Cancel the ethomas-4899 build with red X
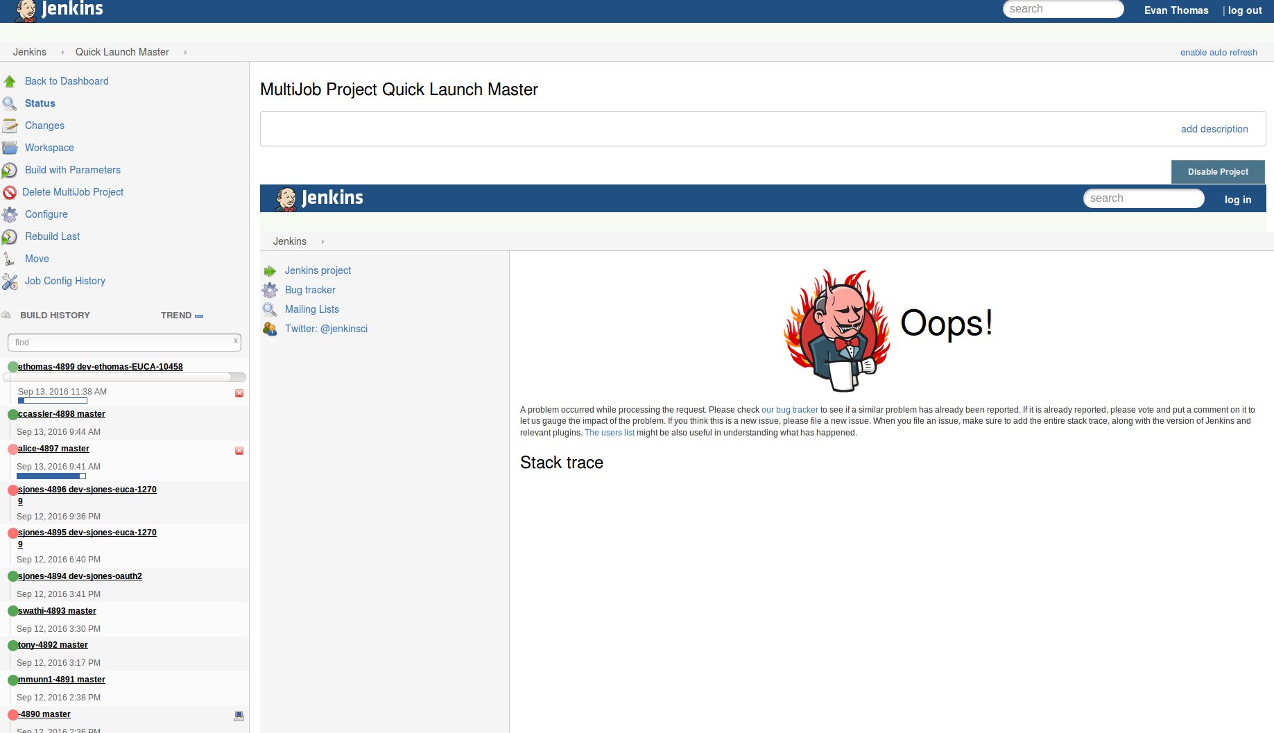 (x=239, y=393)
